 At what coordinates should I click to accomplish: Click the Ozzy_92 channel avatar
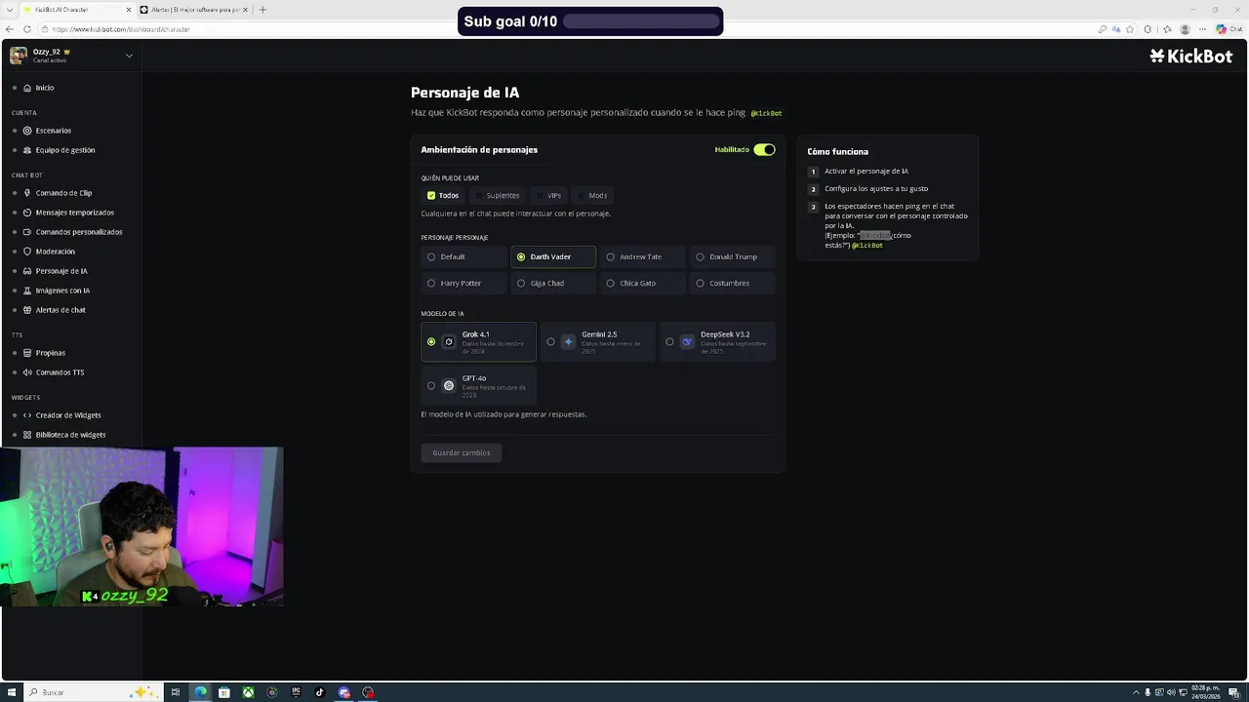coord(19,56)
